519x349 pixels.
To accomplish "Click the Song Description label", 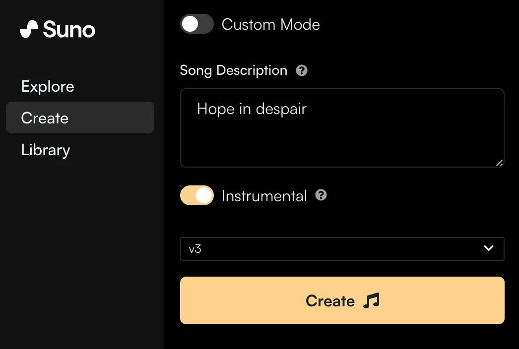I will click(x=233, y=70).
